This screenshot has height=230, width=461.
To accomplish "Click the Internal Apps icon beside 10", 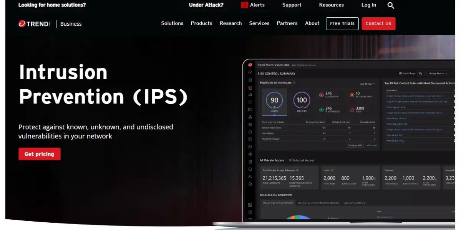I will point(352,95).
